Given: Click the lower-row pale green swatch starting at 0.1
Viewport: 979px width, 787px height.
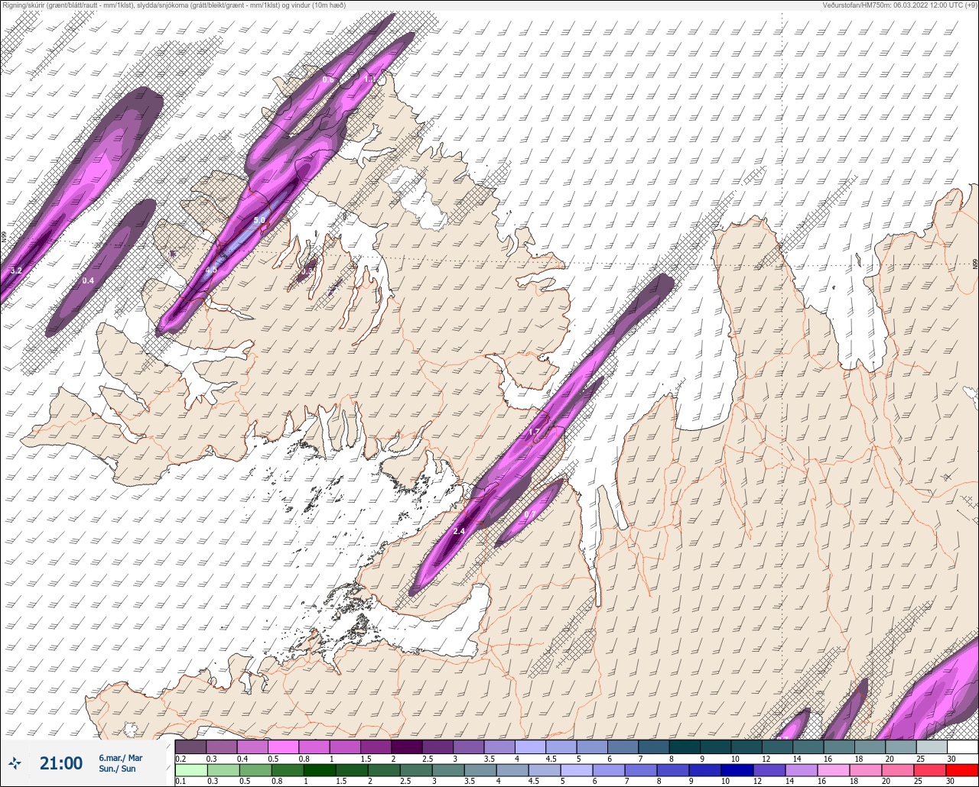Looking at the screenshot, I should click(x=190, y=770).
